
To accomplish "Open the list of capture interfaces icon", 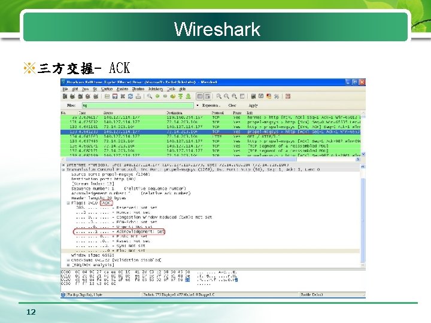I will [65, 96].
